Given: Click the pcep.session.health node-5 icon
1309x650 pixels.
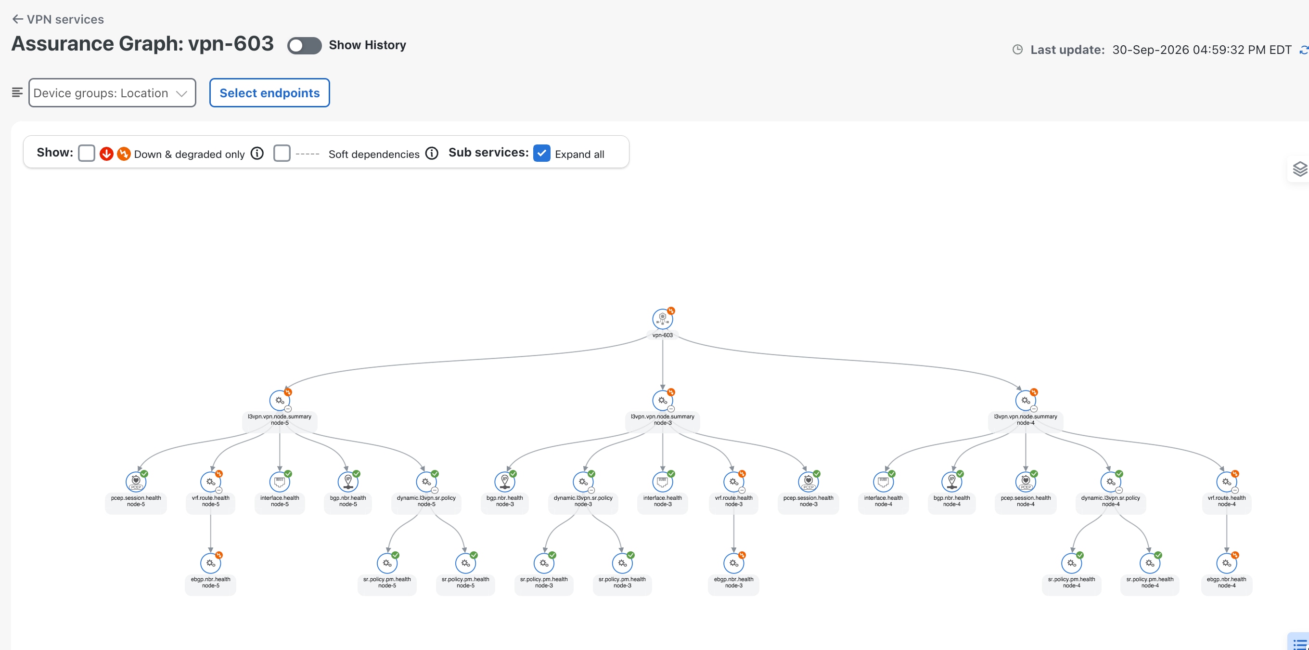Looking at the screenshot, I should click(x=136, y=481).
